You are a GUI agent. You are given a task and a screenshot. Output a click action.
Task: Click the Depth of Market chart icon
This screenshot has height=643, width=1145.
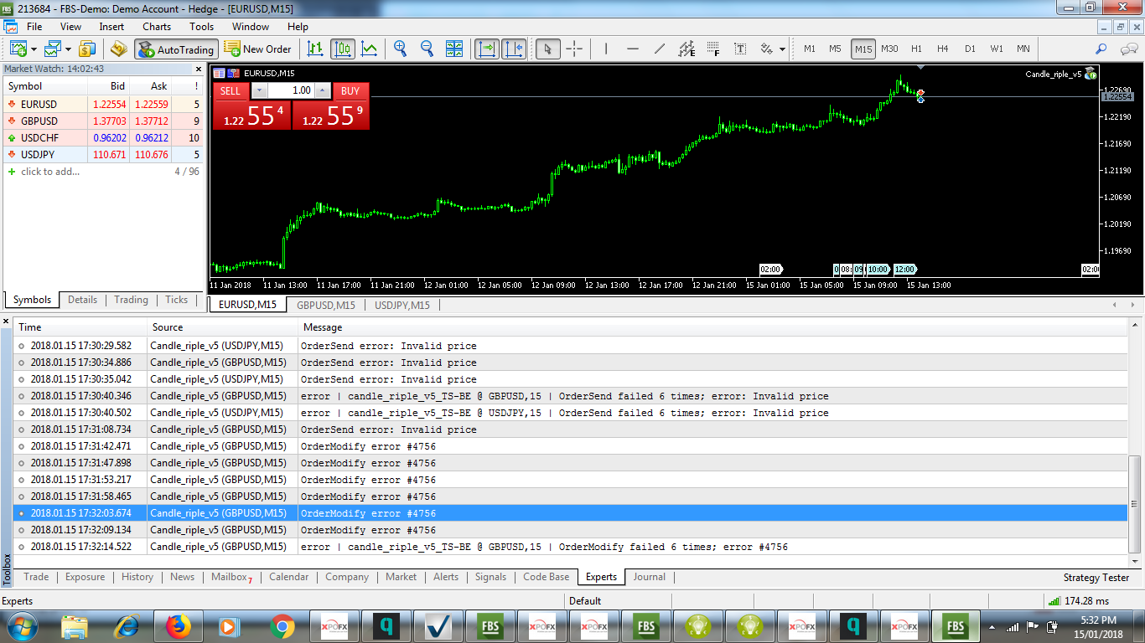click(220, 73)
